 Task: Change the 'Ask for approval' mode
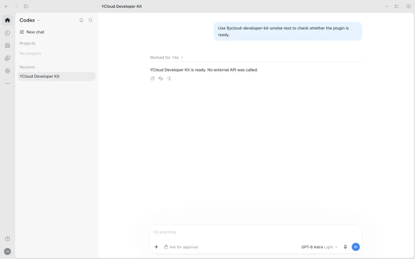[x=181, y=247]
